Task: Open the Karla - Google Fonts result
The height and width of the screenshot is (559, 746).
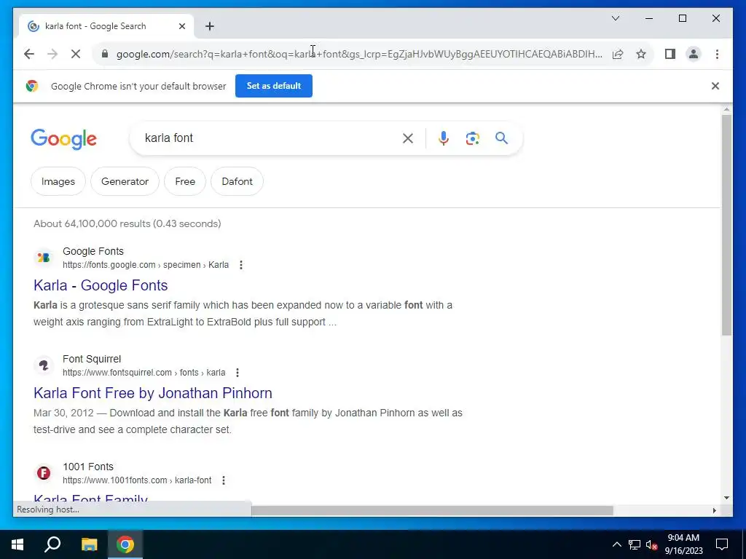Action: (x=101, y=285)
